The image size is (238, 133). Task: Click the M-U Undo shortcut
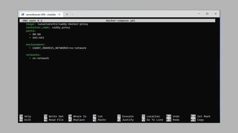click(173, 116)
